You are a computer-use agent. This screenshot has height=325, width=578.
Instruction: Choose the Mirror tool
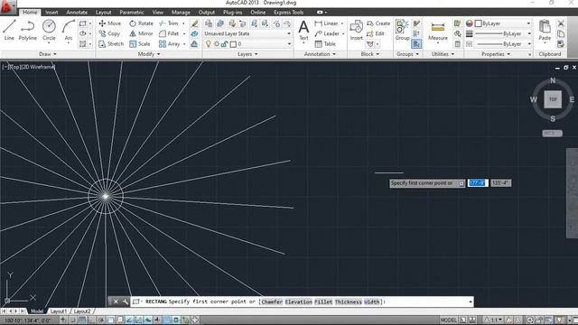point(141,33)
